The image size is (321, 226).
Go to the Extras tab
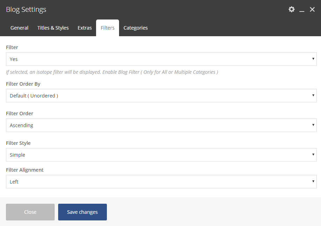point(85,28)
